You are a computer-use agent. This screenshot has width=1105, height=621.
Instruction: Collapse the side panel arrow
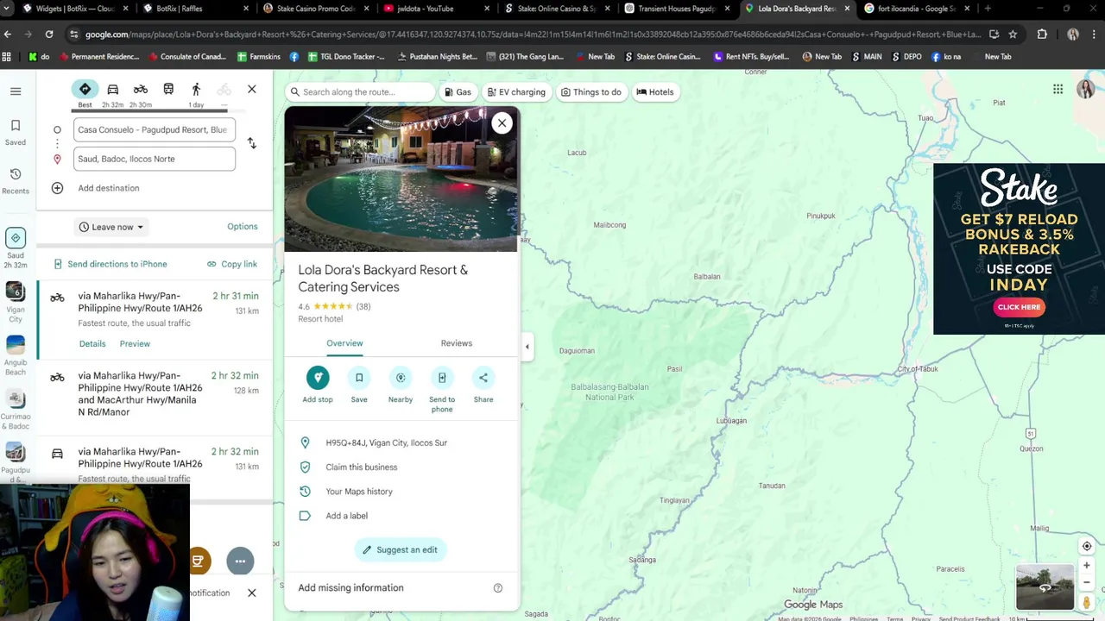tap(527, 347)
